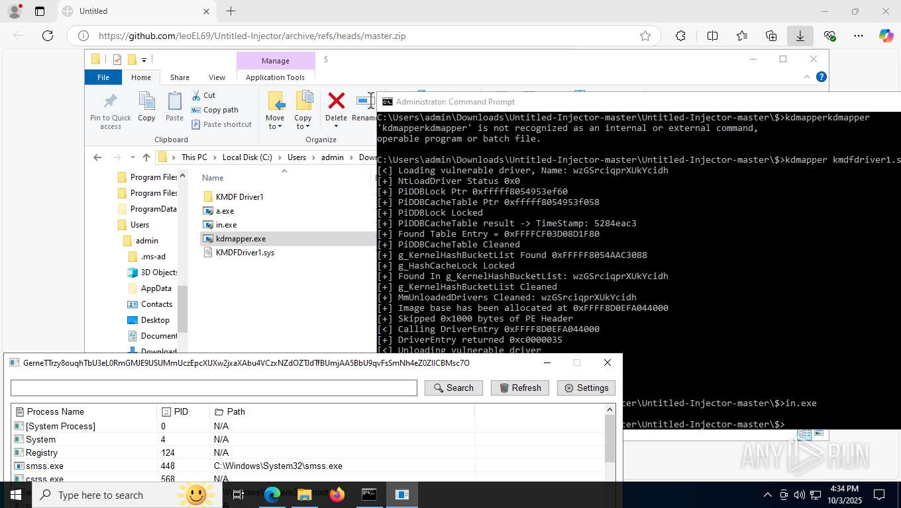The height and width of the screenshot is (508, 901).
Task: Click the Paste clipboard icon in Explorer ribbon
Action: point(174,101)
